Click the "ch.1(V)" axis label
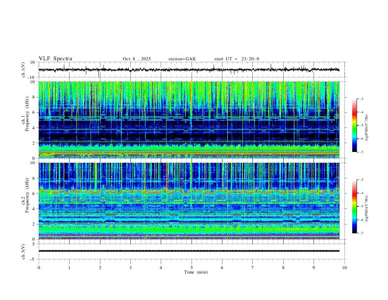This screenshot has height=300, width=388. point(24,70)
